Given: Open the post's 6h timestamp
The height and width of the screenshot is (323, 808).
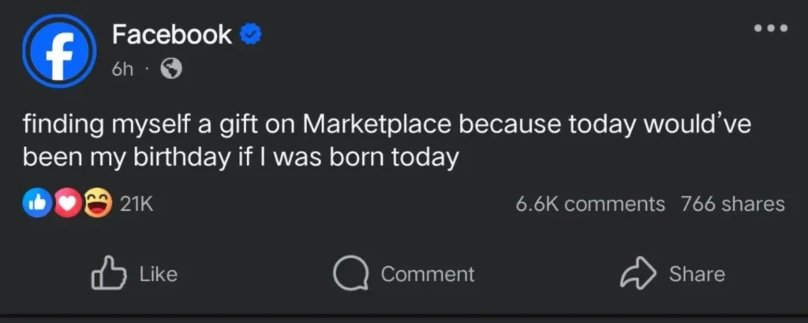Looking at the screenshot, I should tap(122, 69).
